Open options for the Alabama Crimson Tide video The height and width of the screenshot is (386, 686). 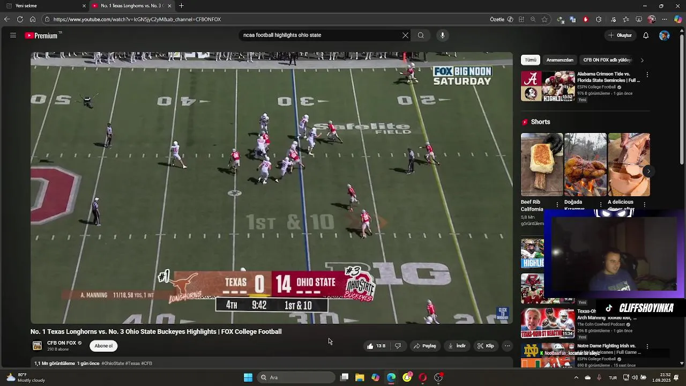click(x=647, y=75)
